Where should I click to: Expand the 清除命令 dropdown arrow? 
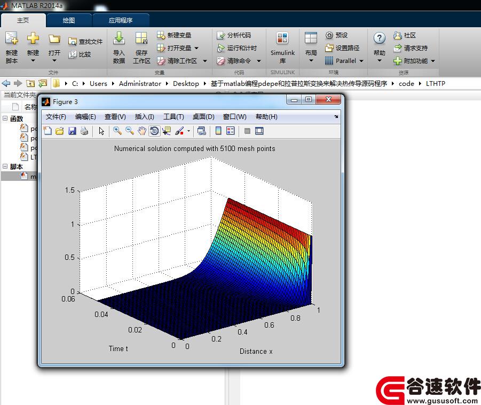pos(258,61)
